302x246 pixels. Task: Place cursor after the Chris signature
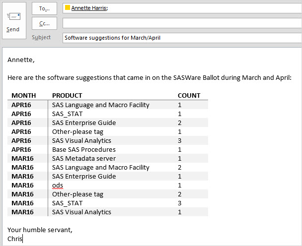(x=22, y=239)
